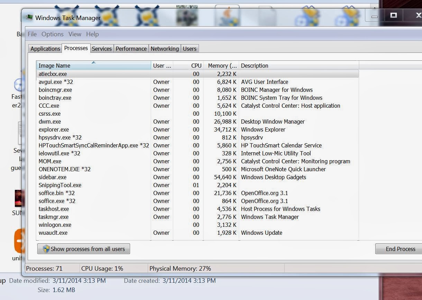Click the shield icon on Show processes button
The image size is (422, 300).
(x=46, y=249)
